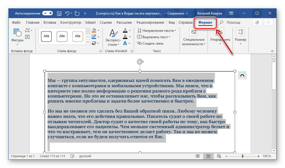Open the Shape Fill dropdown arrow
Image resolution: width=285 pixels, height=168 pixels.
click(99, 30)
